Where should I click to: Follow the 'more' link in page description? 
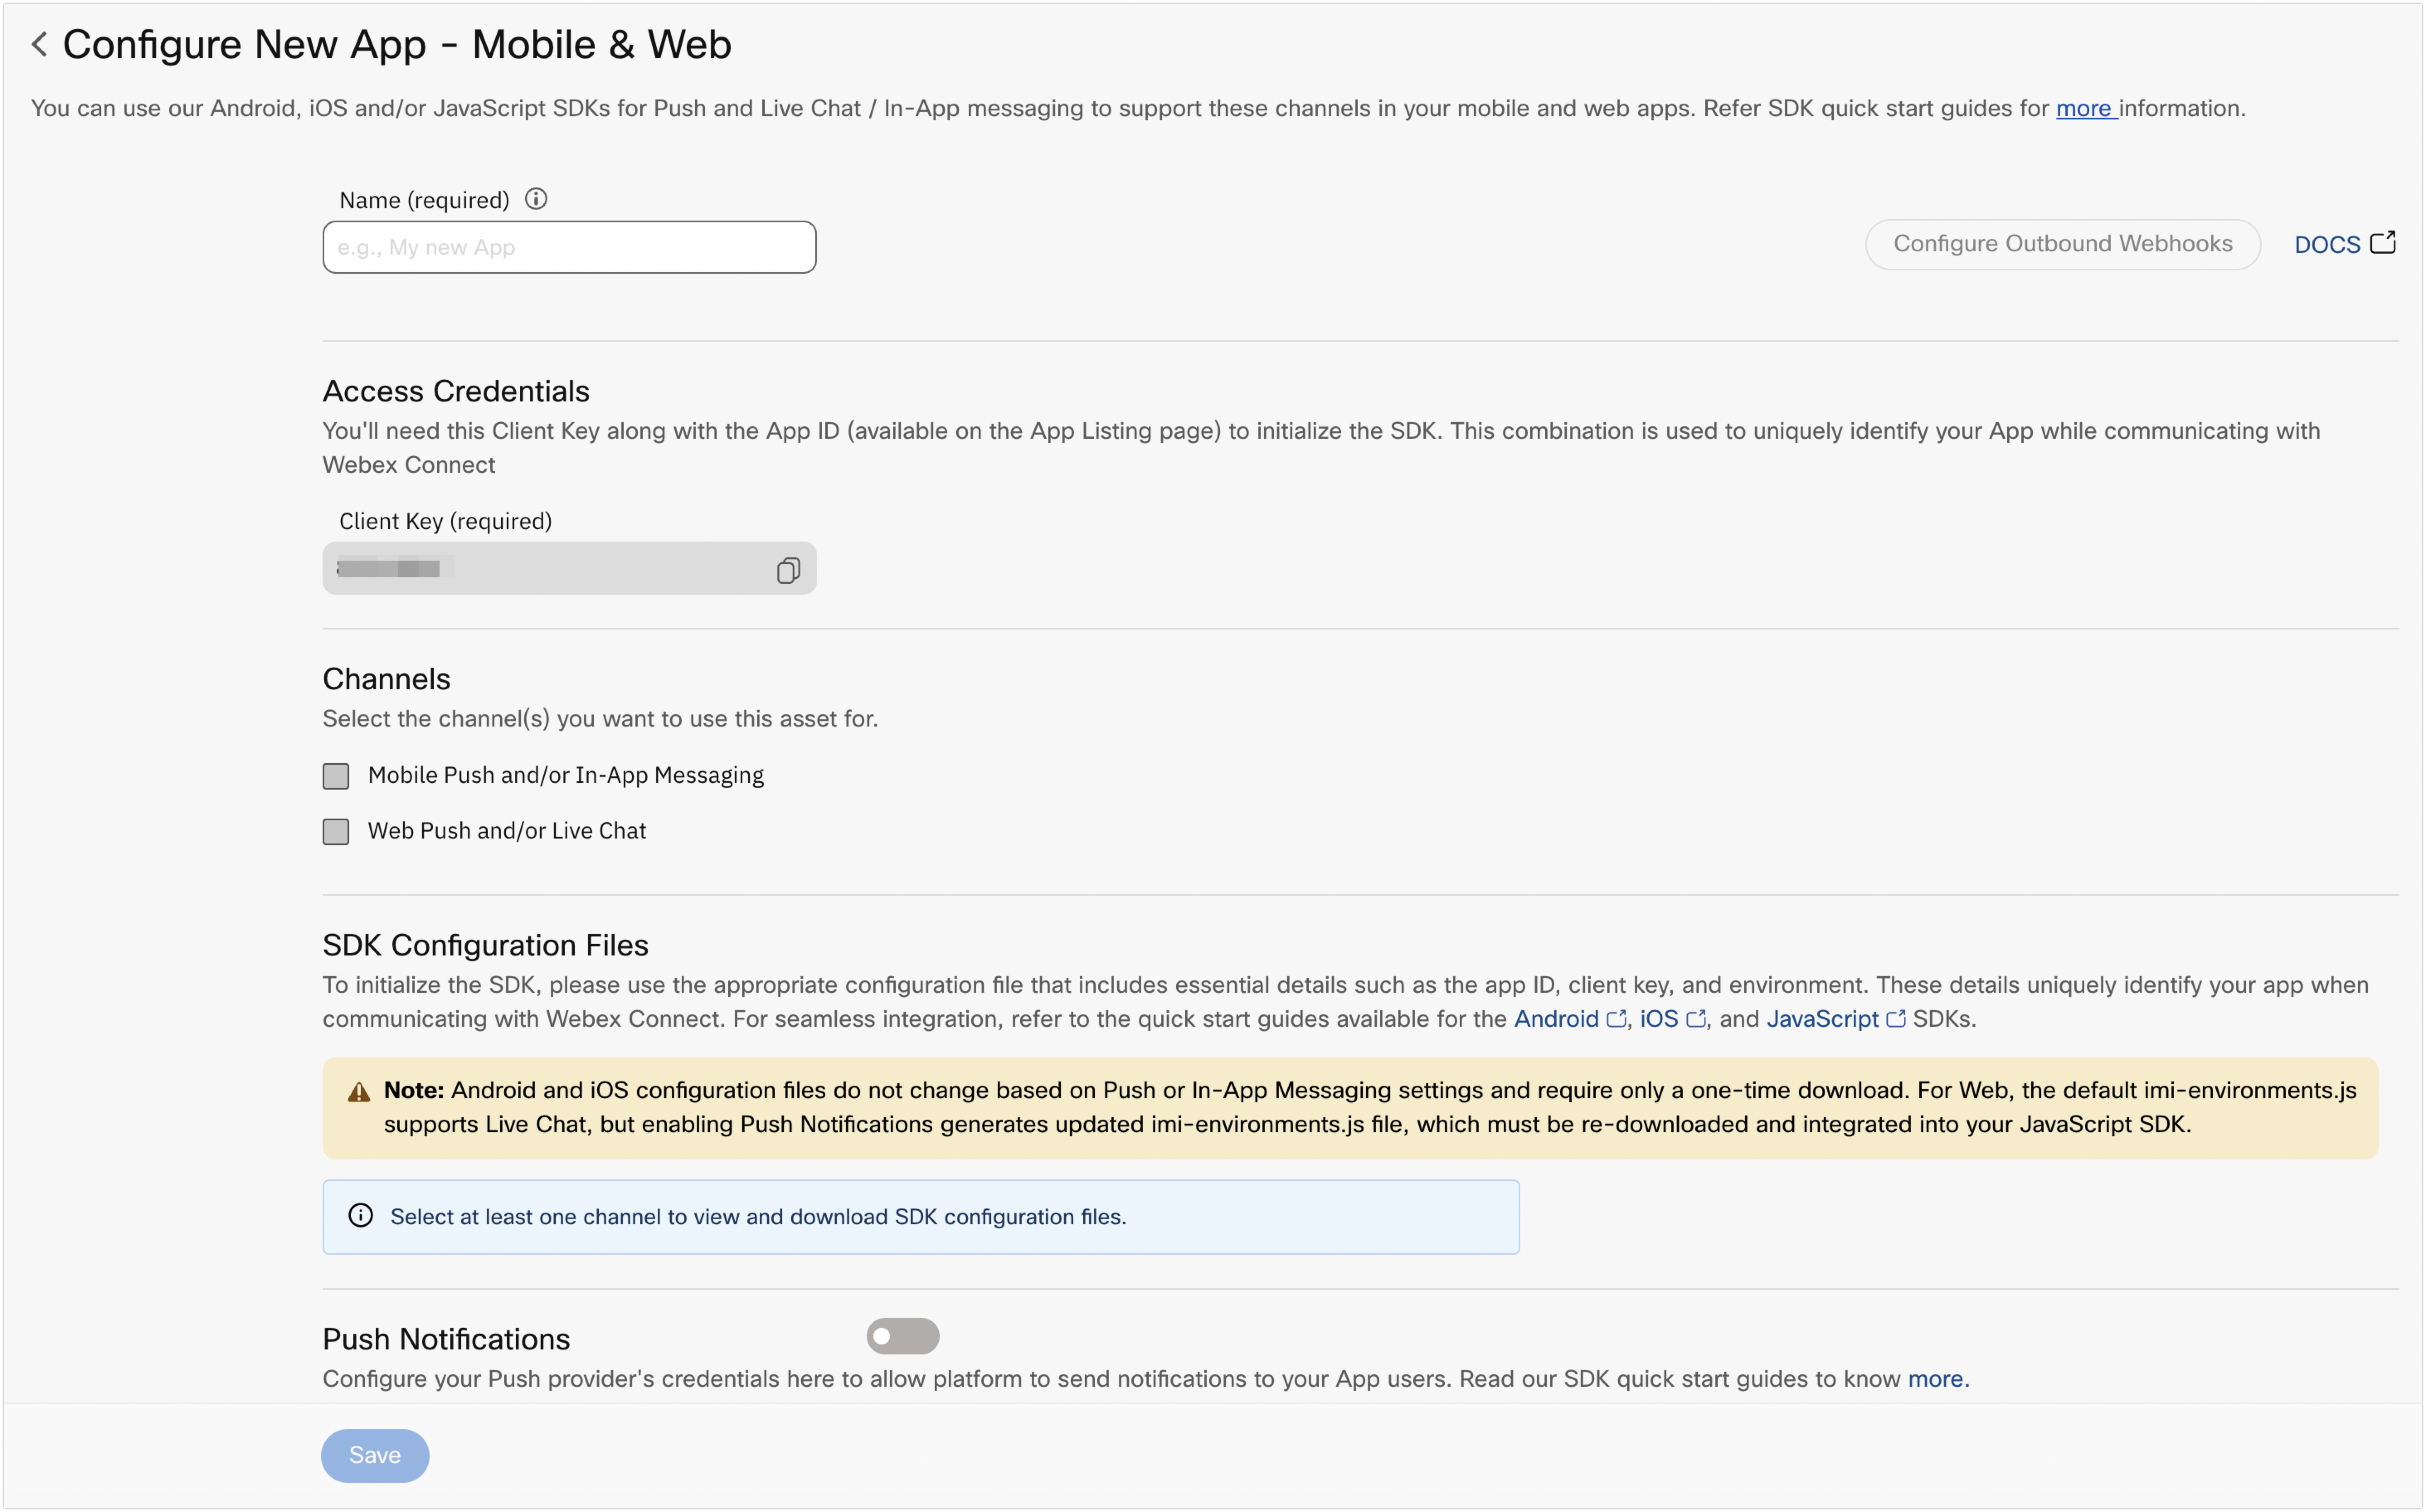pyautogui.click(x=2085, y=108)
